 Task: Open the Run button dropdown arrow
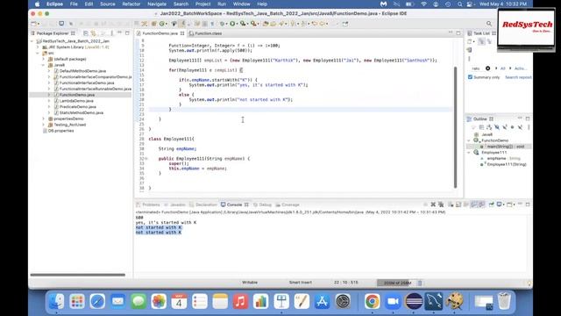click(237, 24)
